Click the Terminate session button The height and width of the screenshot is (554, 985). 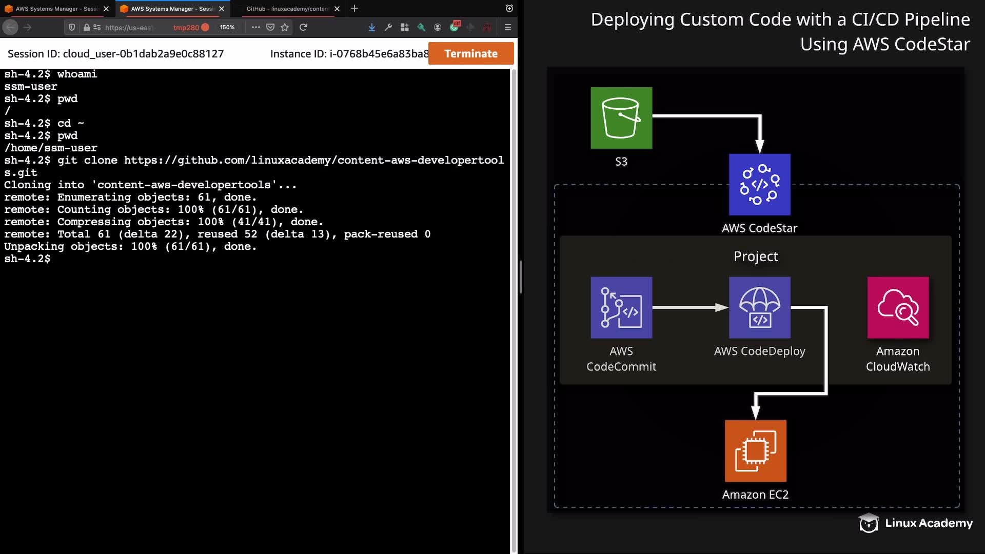tap(470, 53)
